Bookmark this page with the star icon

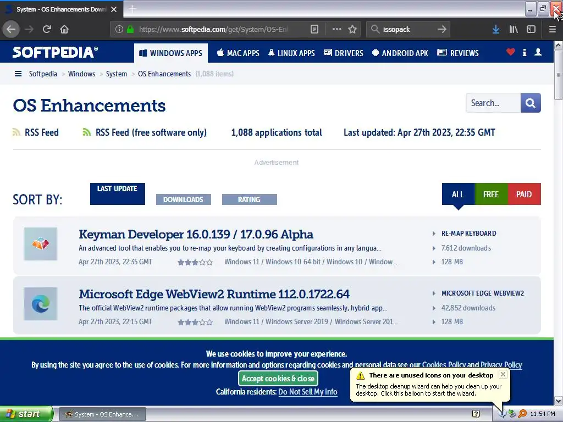click(352, 29)
